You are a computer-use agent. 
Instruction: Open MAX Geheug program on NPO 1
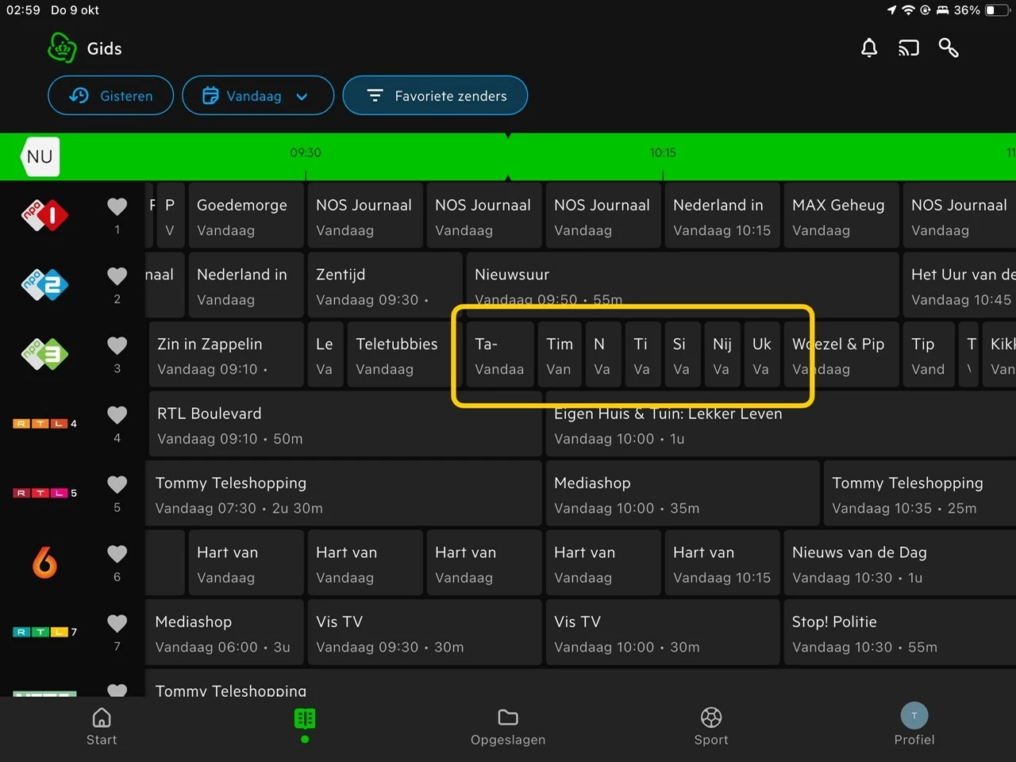tap(841, 216)
